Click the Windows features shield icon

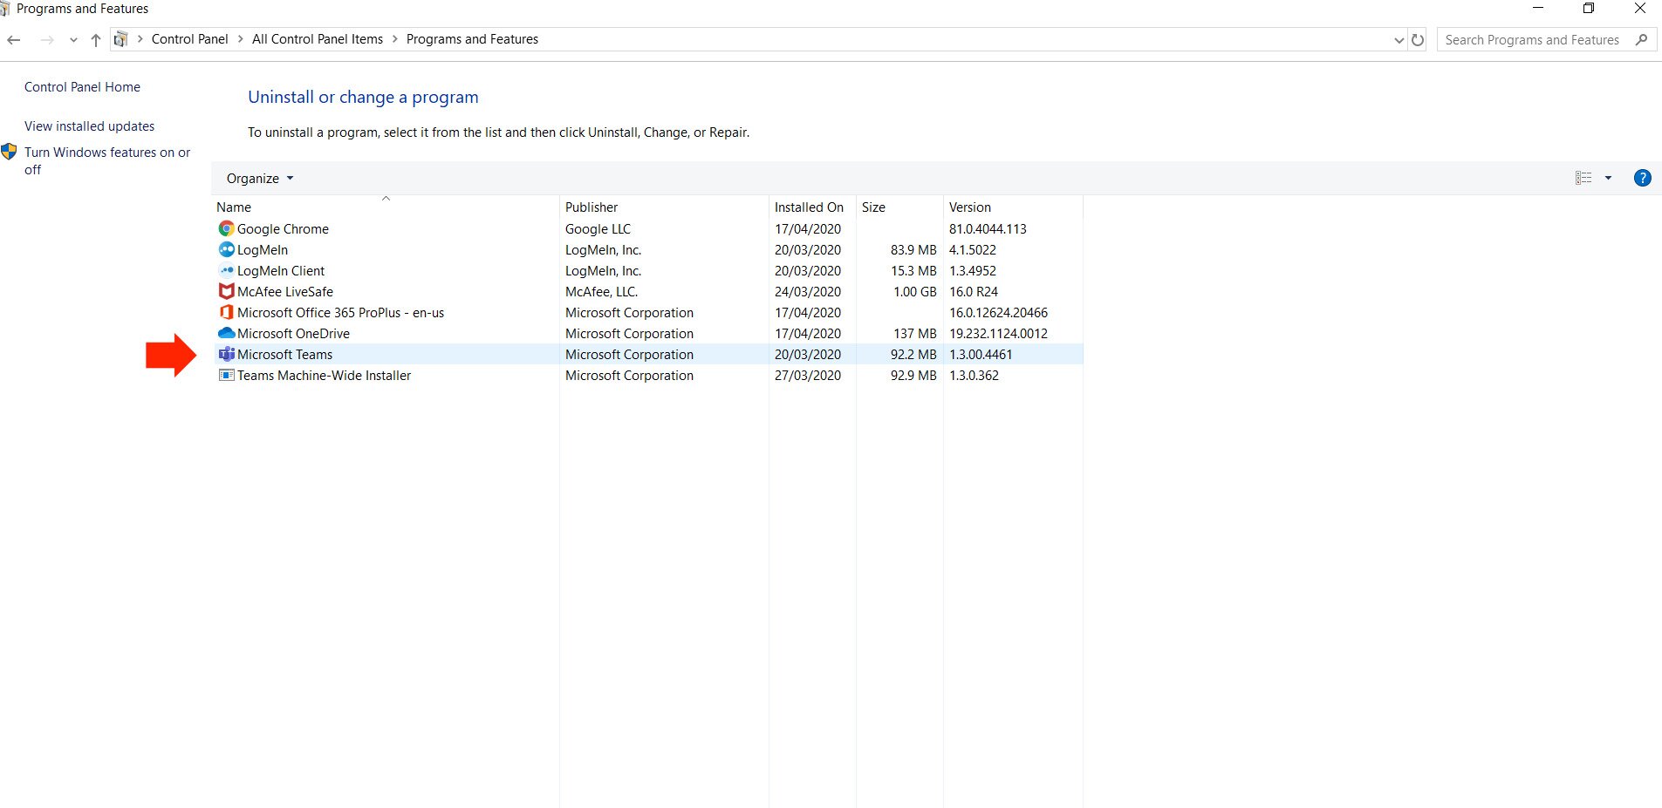coord(9,152)
